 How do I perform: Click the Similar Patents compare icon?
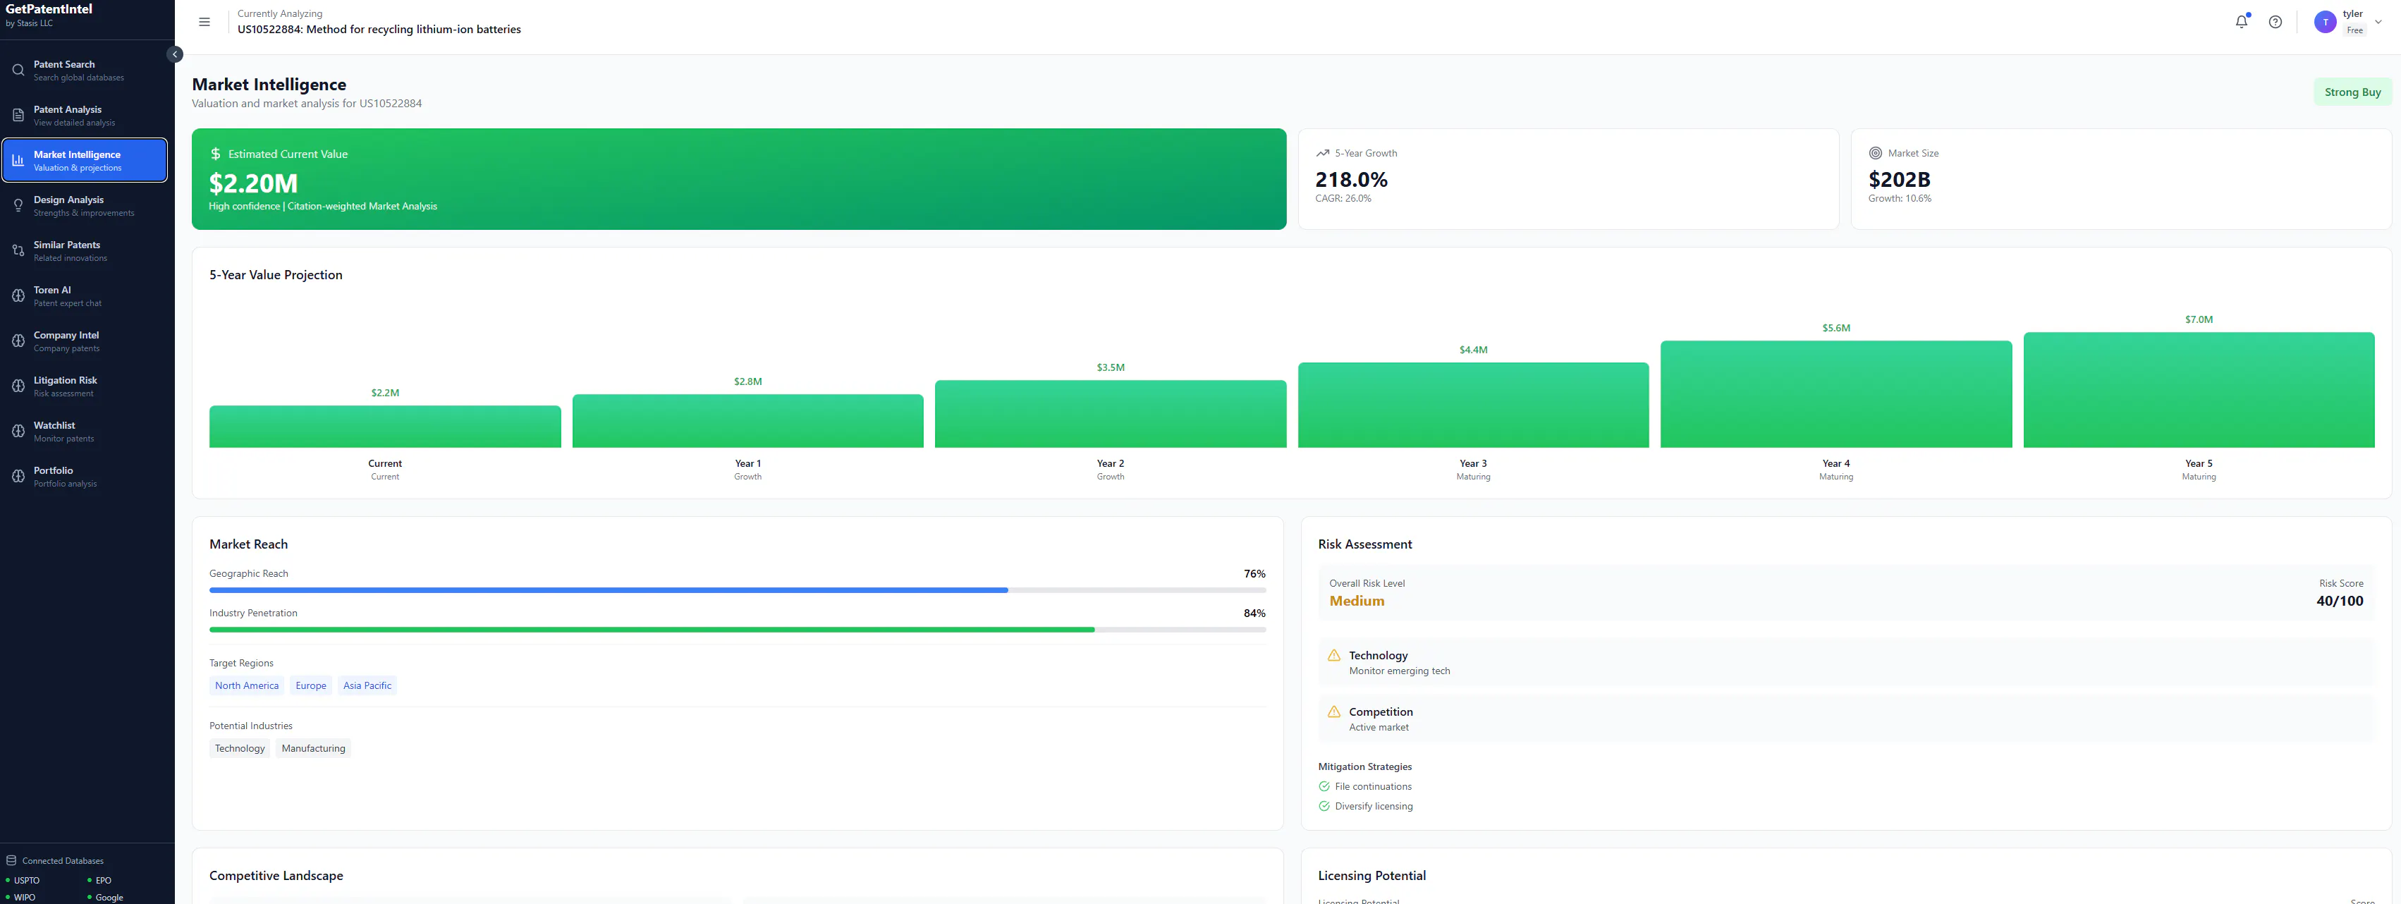pyautogui.click(x=18, y=251)
